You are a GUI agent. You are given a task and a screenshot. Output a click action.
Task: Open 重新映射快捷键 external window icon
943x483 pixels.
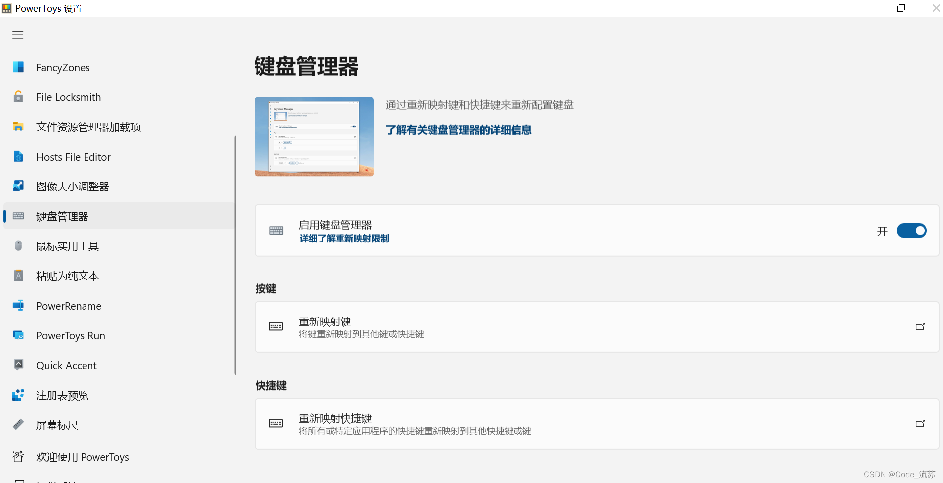click(x=920, y=424)
